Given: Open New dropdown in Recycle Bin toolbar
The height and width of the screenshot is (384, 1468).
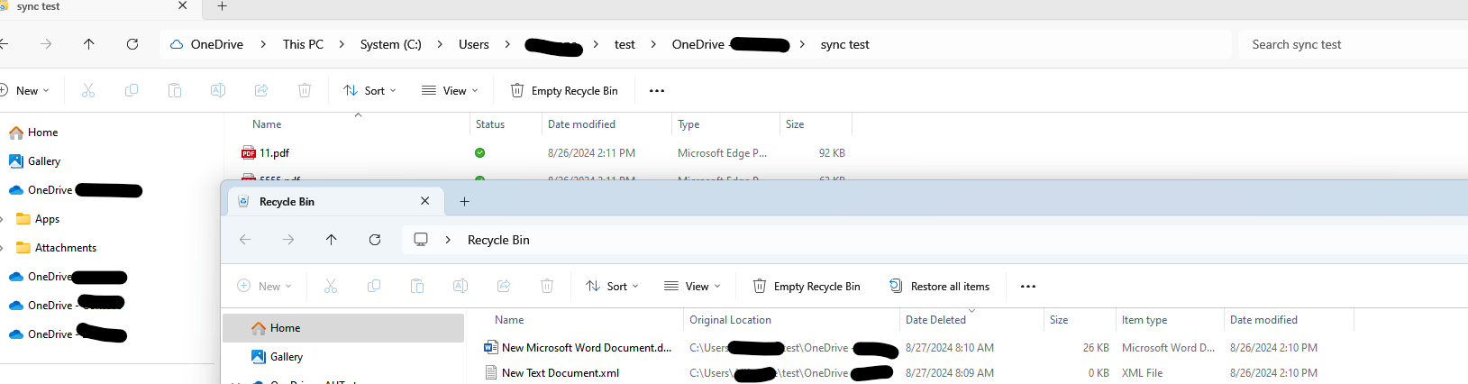Looking at the screenshot, I should pos(264,286).
